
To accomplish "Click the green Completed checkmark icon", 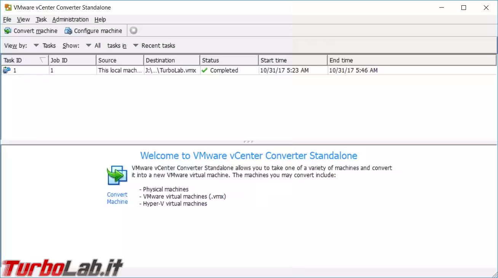I will point(205,70).
